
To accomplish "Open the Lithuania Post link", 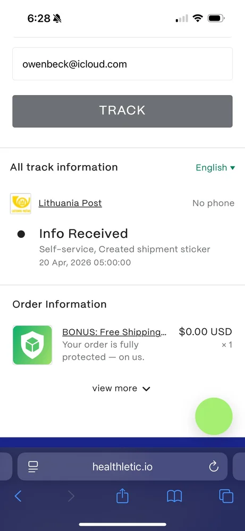I will 70,203.
